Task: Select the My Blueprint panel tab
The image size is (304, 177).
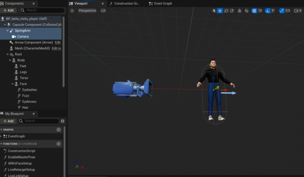Action: point(14,114)
